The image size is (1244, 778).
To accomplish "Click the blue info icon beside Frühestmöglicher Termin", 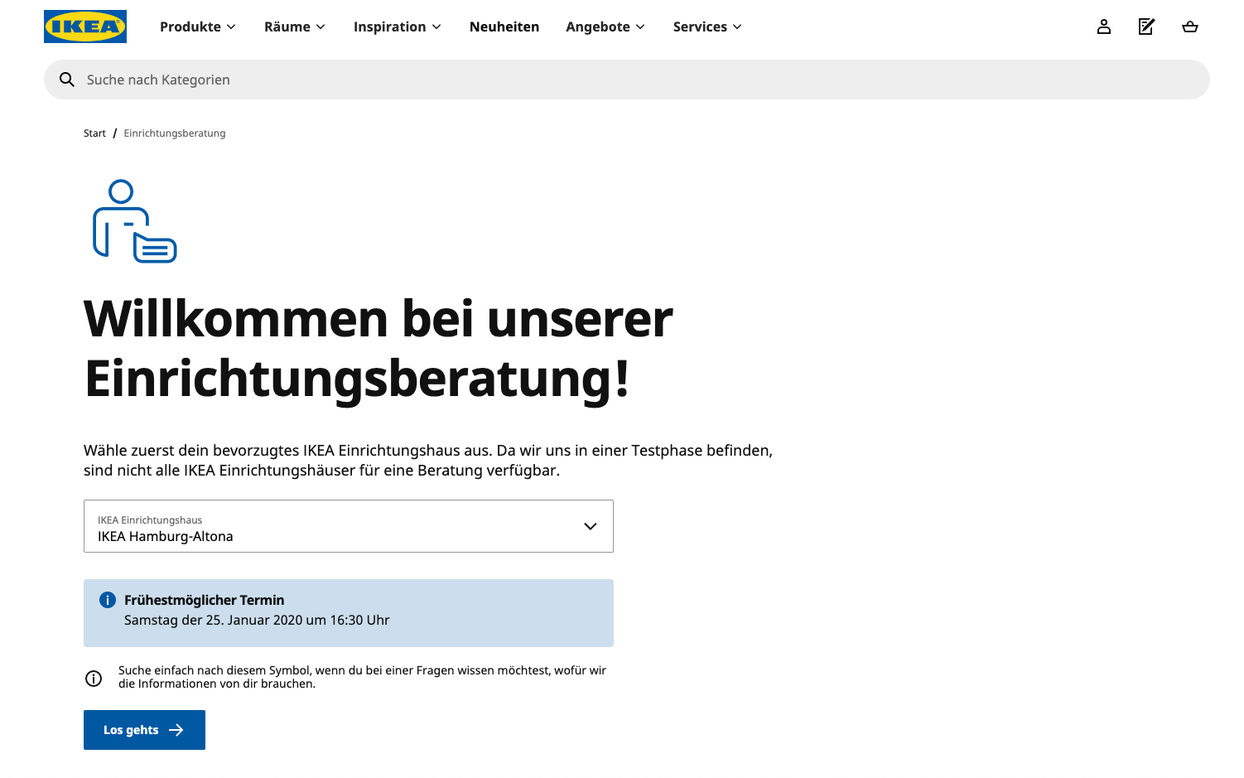I will (108, 600).
